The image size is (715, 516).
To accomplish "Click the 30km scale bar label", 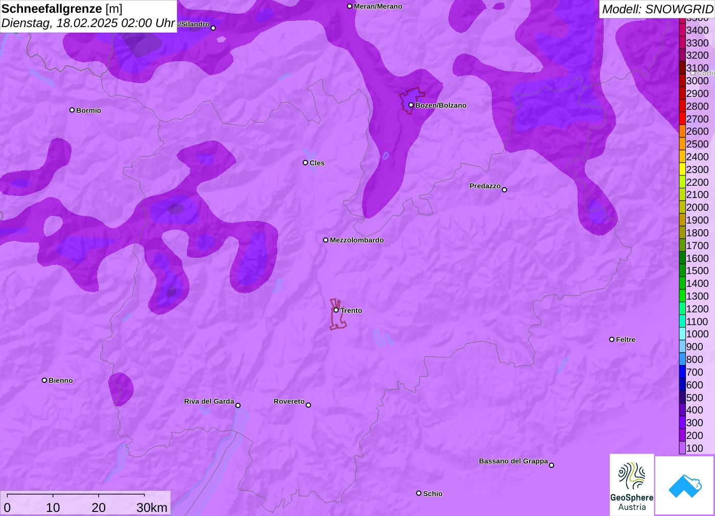I will [152, 507].
